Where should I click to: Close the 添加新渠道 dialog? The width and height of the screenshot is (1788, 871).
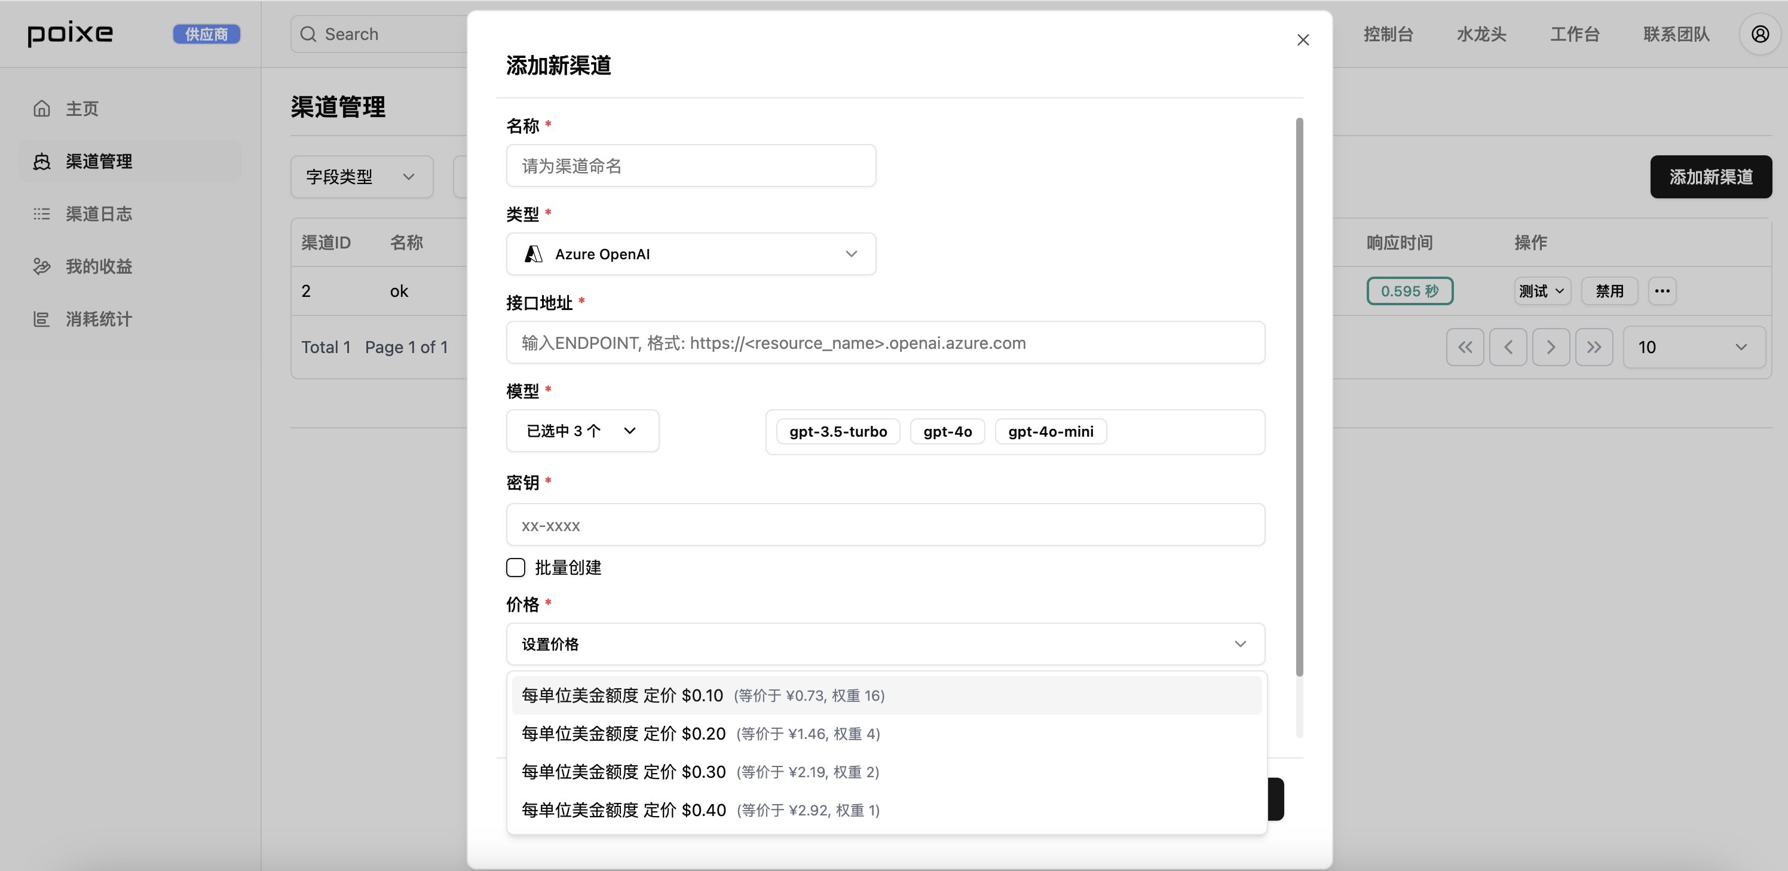pos(1303,40)
